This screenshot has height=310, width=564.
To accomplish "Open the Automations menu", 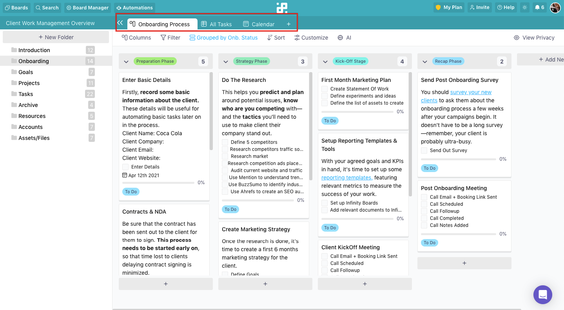I will [x=135, y=7].
